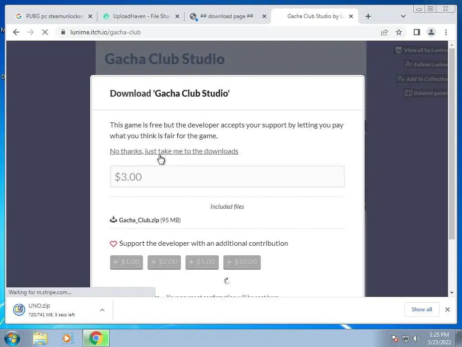Screen dimensions: 462x347
Task: Add $10.00 contribution
Action: [242, 263]
